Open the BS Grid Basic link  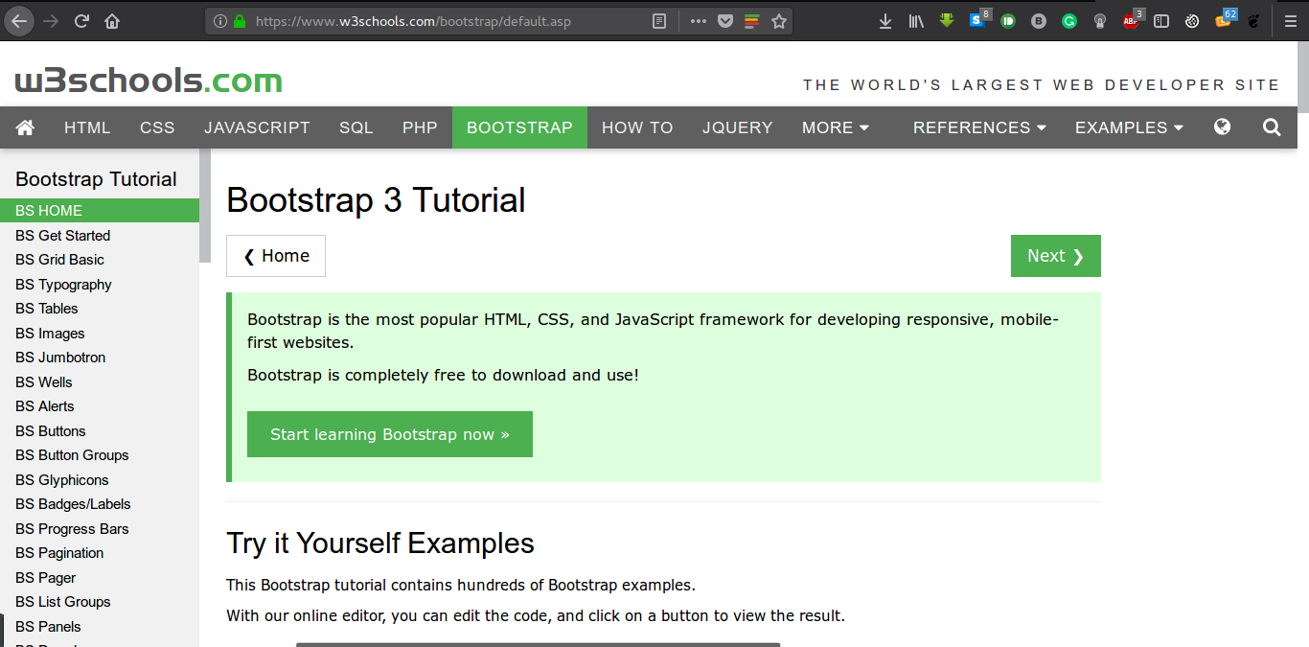click(x=59, y=259)
